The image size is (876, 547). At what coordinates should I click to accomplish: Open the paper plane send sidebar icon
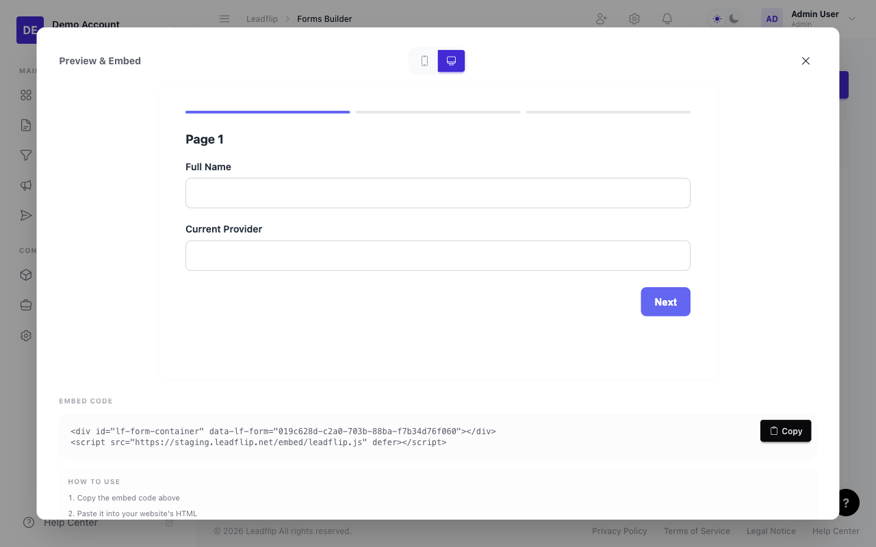[26, 215]
